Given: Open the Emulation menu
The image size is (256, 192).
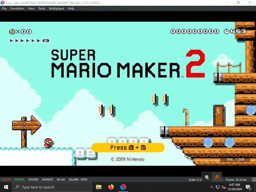Looking at the screenshot, I should point(17,8).
